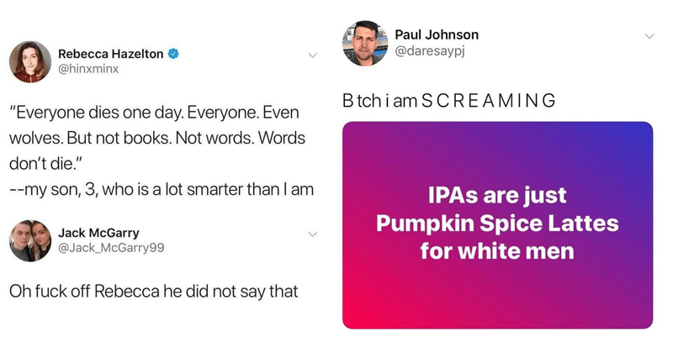
Task: Open the "Pumpkin Spice Lattes" gradient image
Action: pos(497,224)
